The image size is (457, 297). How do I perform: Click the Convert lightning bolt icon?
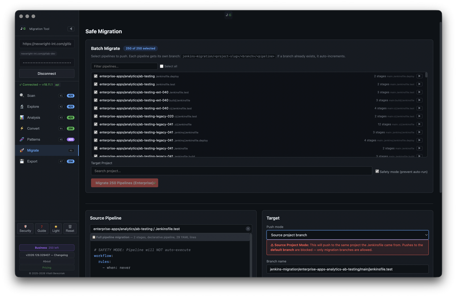tap(22, 128)
